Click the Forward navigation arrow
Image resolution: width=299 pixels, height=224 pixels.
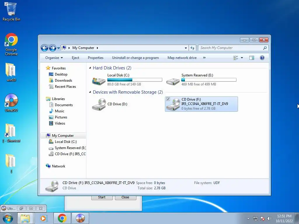click(53, 48)
